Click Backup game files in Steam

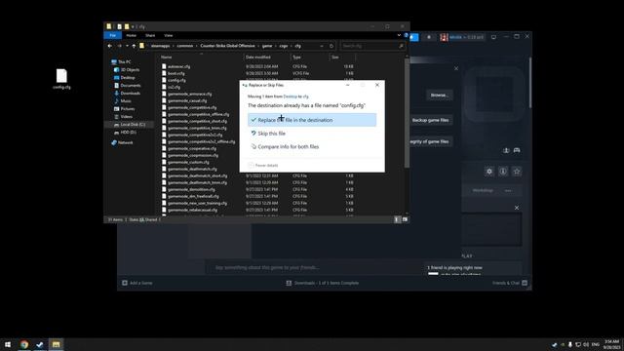point(430,120)
